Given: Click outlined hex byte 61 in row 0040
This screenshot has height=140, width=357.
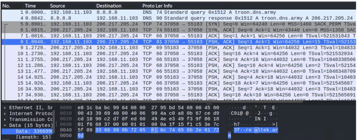Looking at the screenshot, I should point(154,131).
